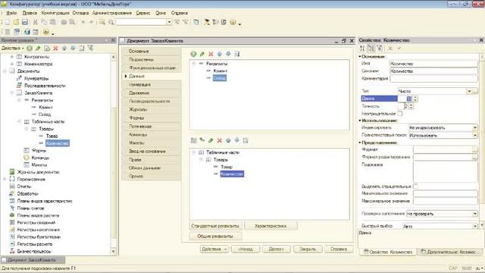Viewport: 485px width, 273px height.
Task: Click red delete icon above Табличные части list
Action: pos(220,140)
